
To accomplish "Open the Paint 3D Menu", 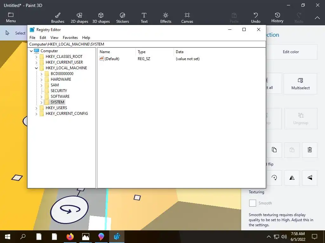I will 11,18.
